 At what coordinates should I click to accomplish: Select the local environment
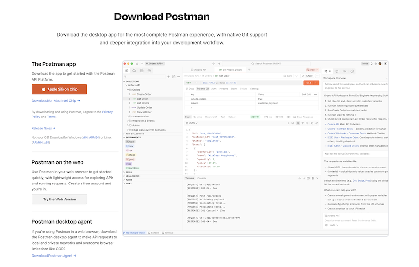pyautogui.click(x=130, y=142)
